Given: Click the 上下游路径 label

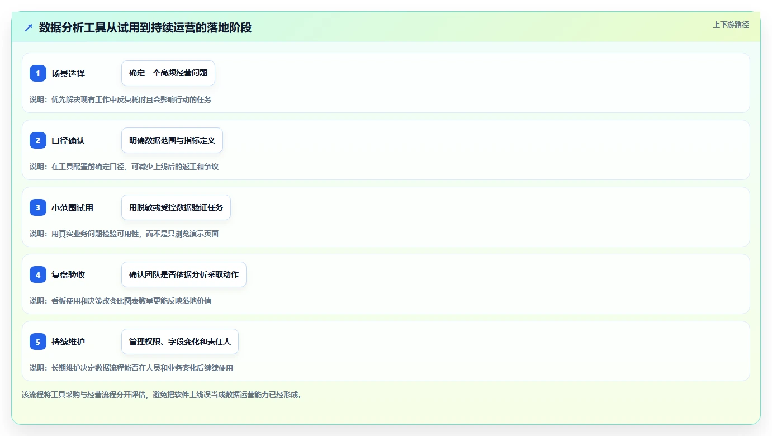Looking at the screenshot, I should click(731, 25).
